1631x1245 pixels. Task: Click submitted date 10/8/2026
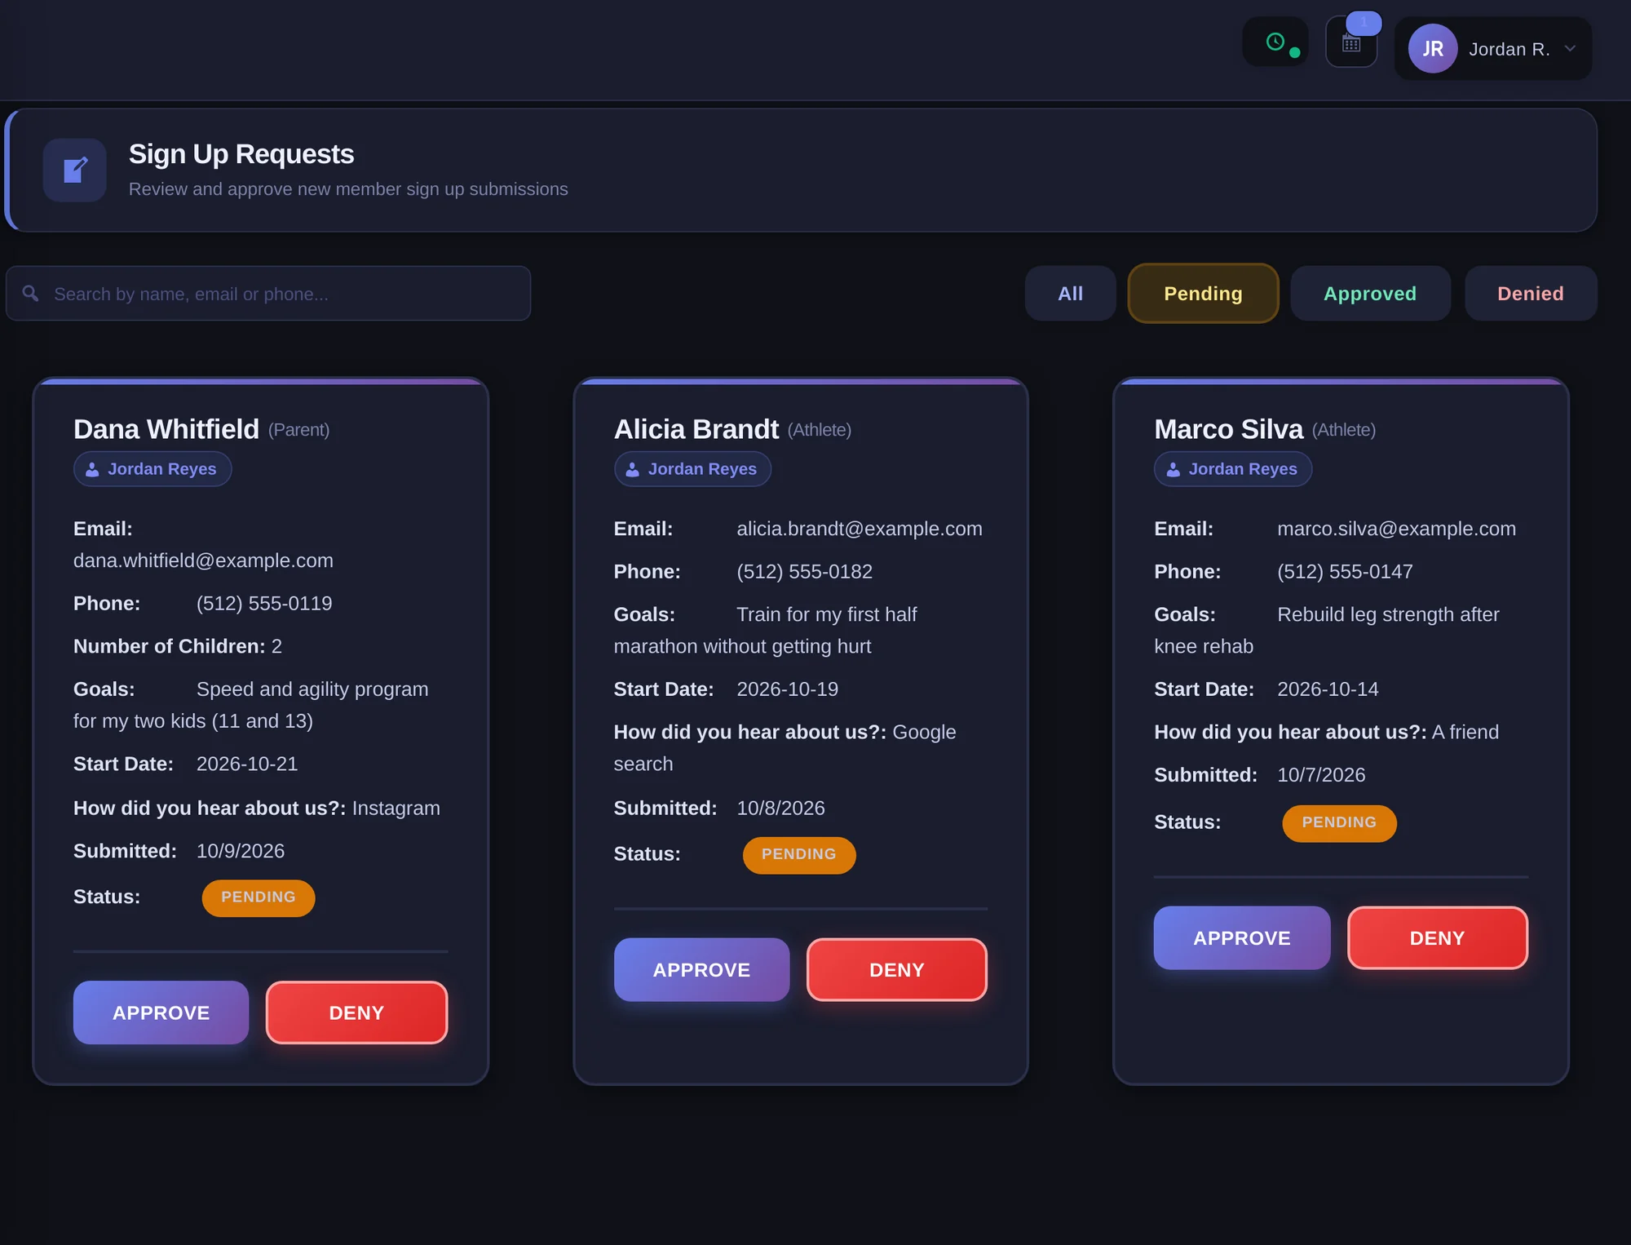pyautogui.click(x=780, y=809)
